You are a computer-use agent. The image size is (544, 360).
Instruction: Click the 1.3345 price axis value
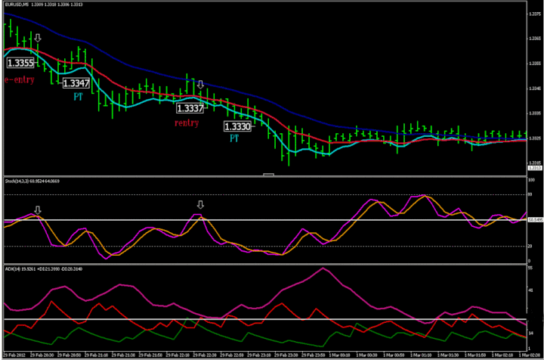(535, 88)
